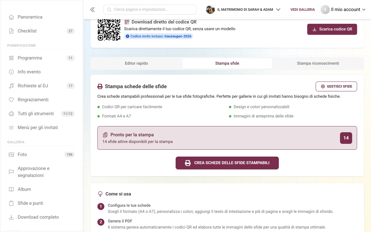Open Checklist document icon
The width and height of the screenshot is (371, 232).
click(11, 31)
